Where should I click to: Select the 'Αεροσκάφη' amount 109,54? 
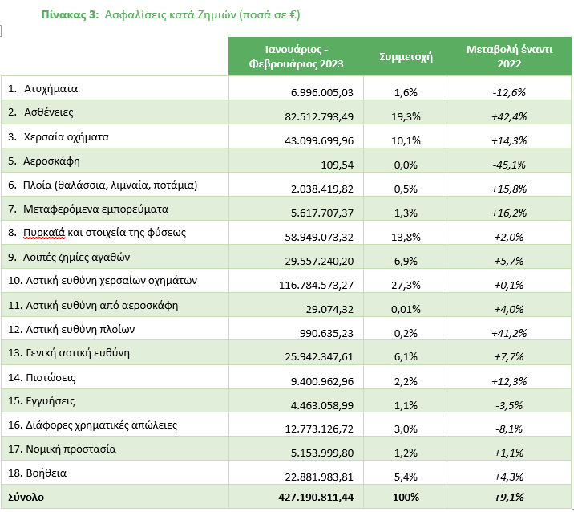(335, 165)
